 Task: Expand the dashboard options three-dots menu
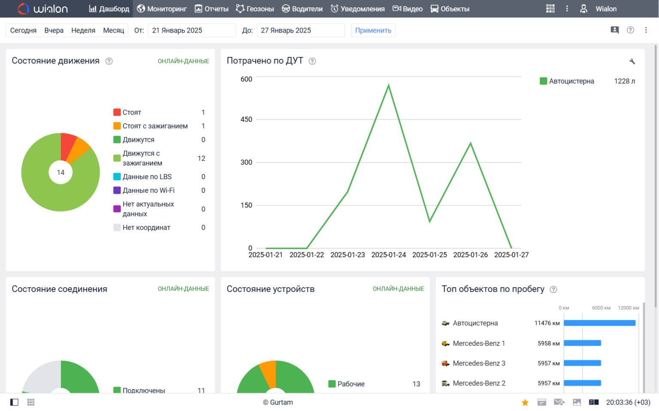[x=646, y=30]
